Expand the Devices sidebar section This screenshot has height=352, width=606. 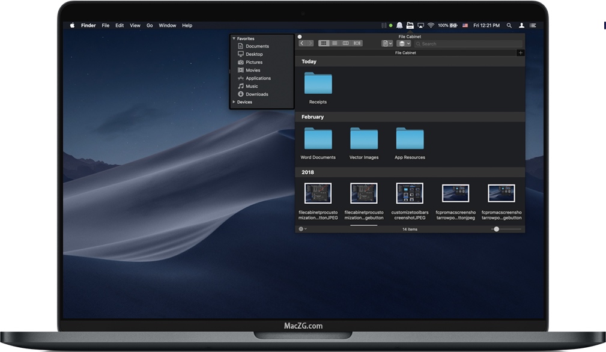coord(234,102)
